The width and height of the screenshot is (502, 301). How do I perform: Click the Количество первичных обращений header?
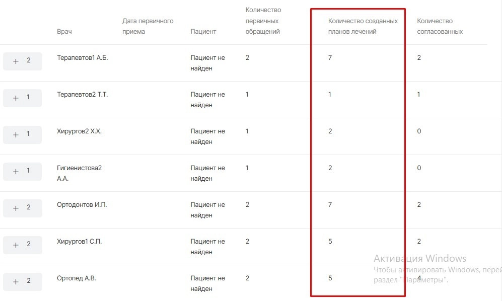pos(262,21)
